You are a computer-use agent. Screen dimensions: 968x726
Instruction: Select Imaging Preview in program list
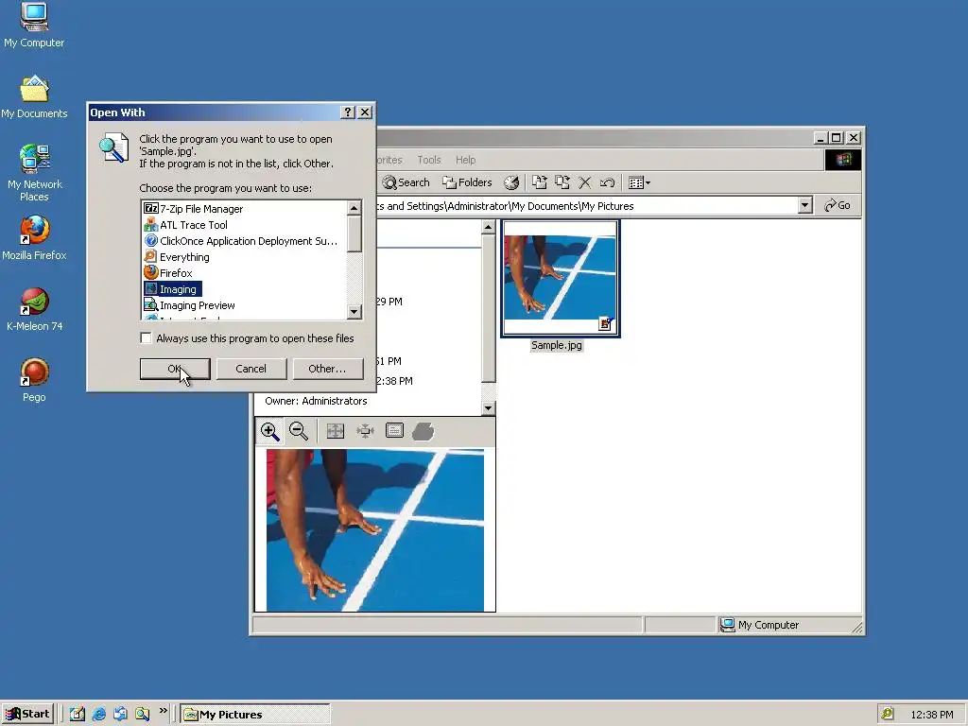coord(189,305)
